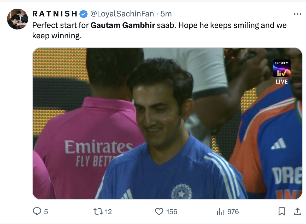Click the view count 976
The height and width of the screenshot is (224, 306).
(x=233, y=211)
